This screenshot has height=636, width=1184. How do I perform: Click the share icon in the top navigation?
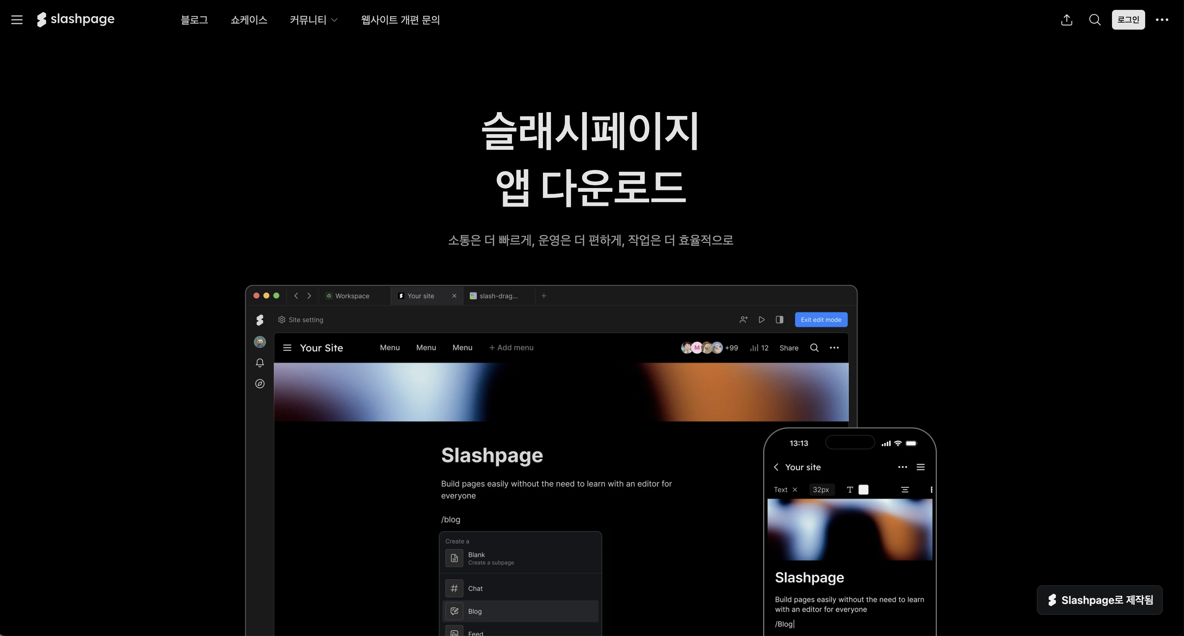click(1067, 20)
